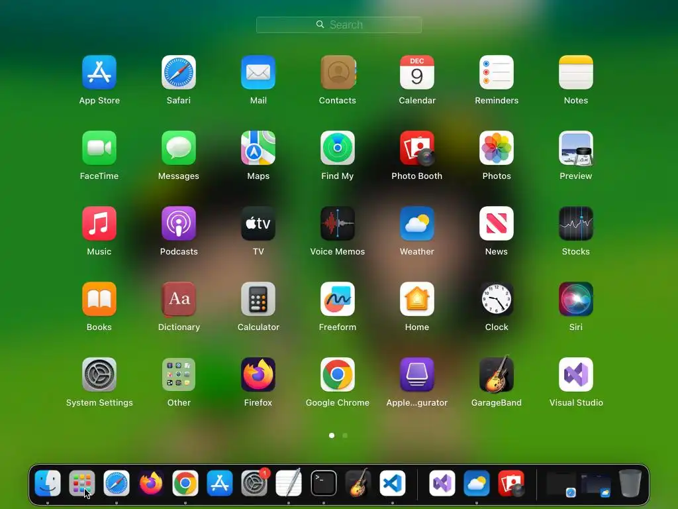Launch FaceTime
This screenshot has width=678, height=509.
point(99,148)
